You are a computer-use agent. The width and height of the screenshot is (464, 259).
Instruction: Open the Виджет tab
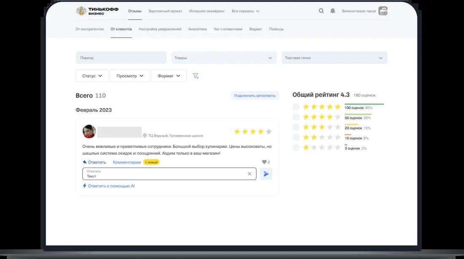(255, 29)
